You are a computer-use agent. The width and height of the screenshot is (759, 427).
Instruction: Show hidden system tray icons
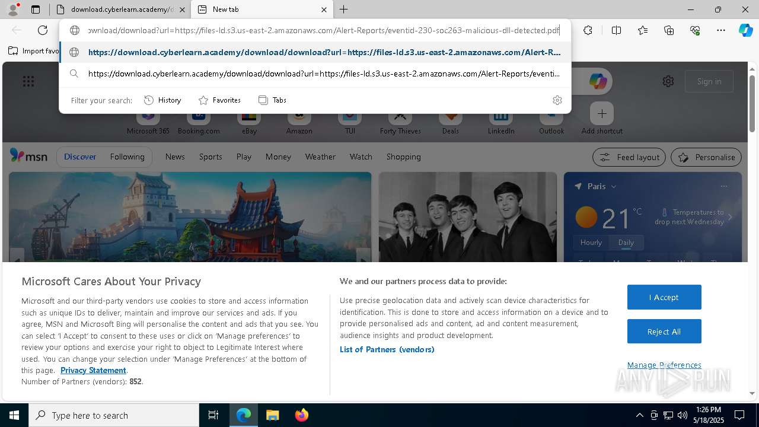[639, 415]
